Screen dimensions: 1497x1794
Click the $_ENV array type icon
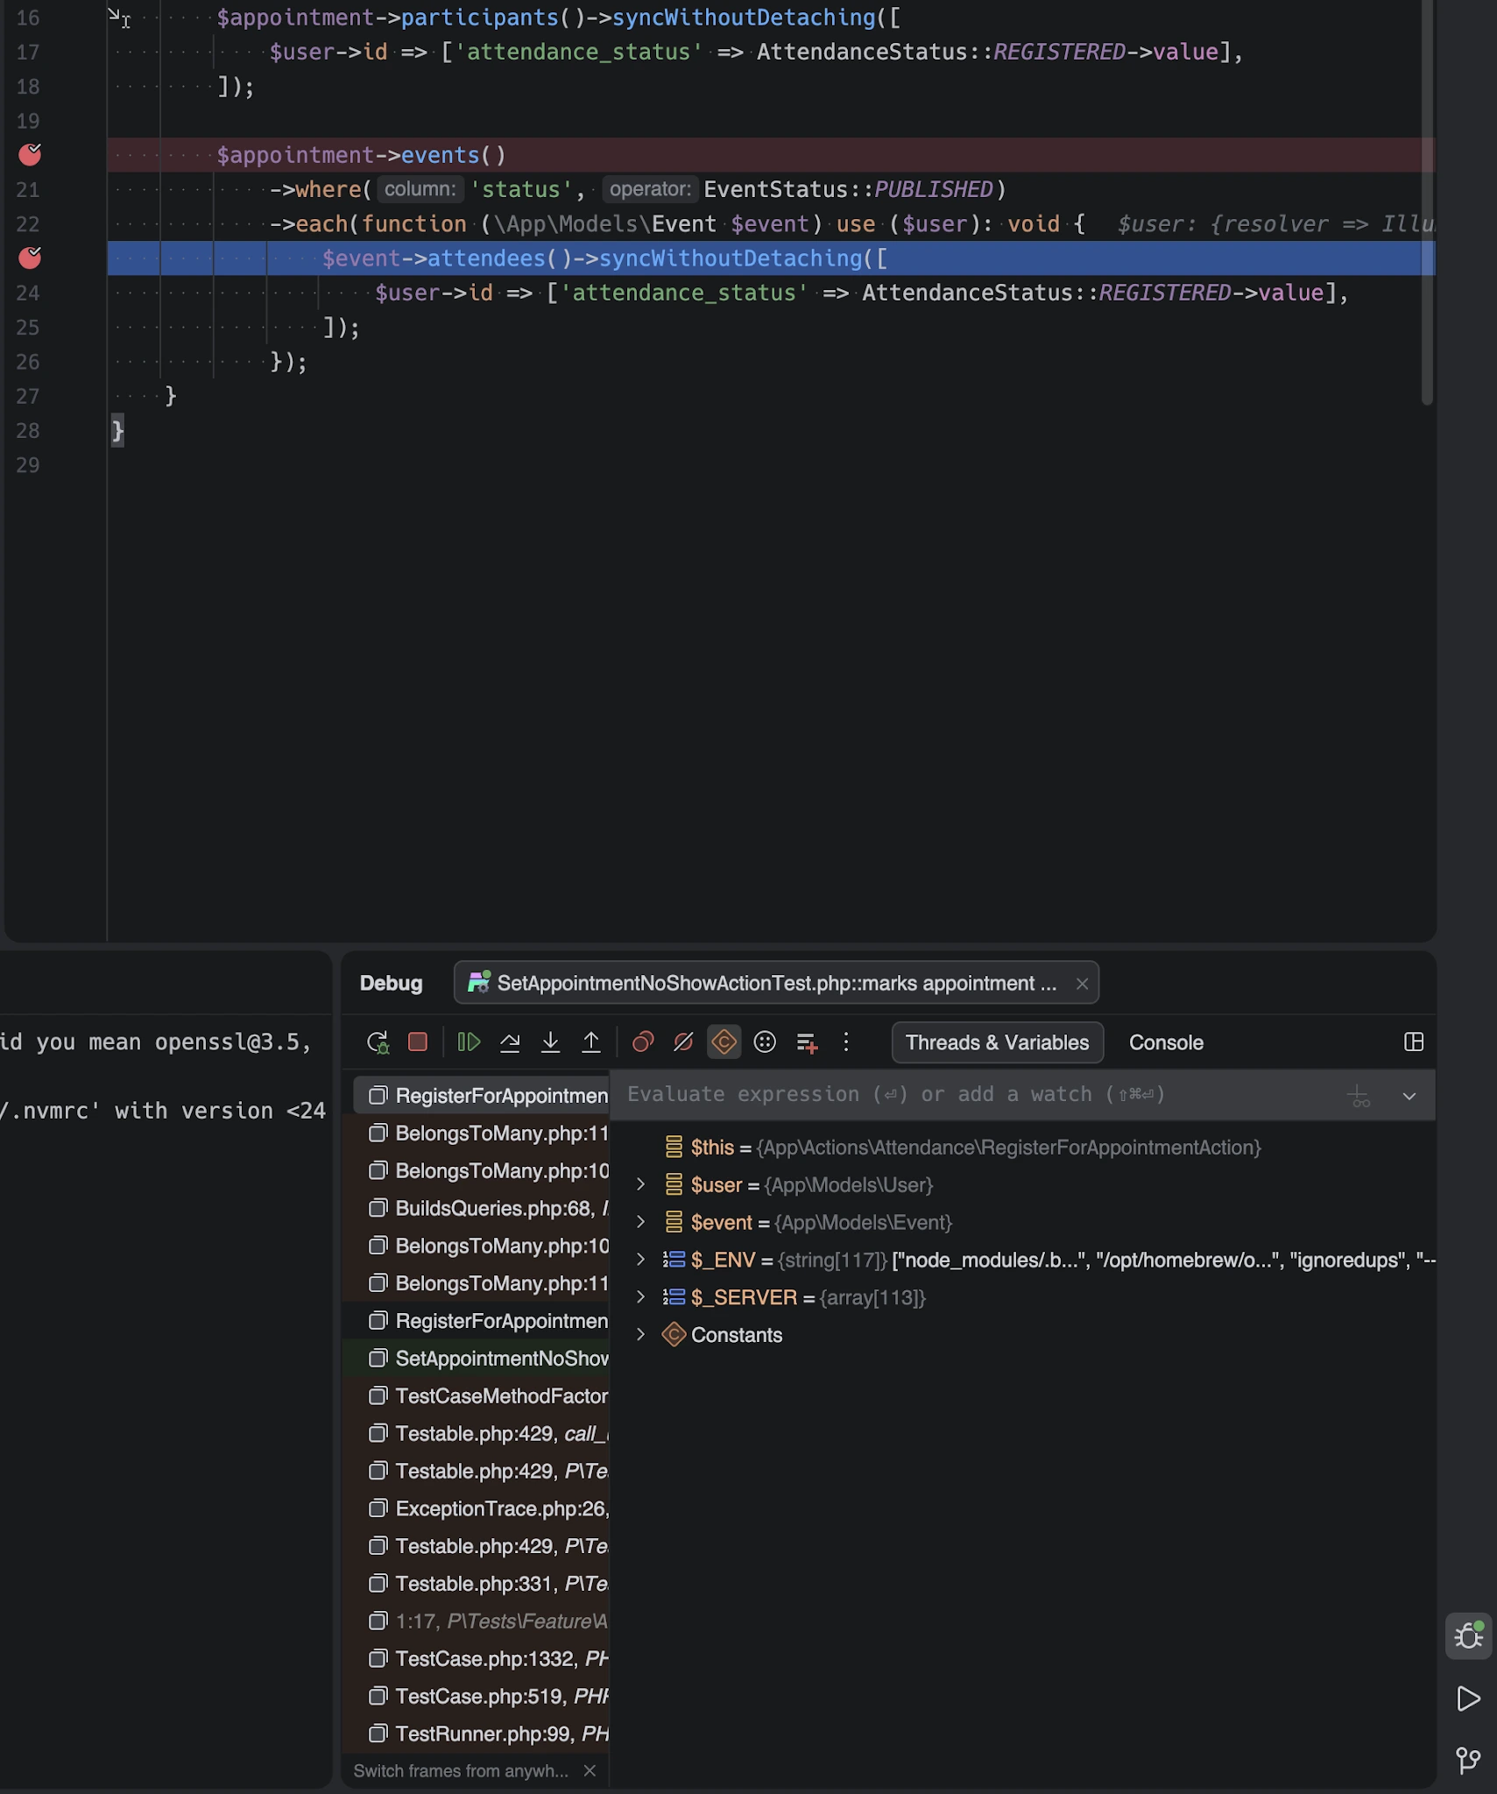674,1261
